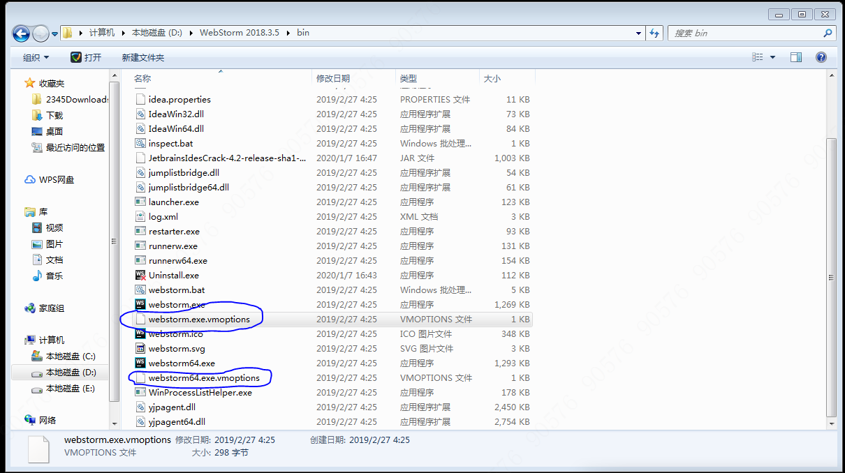Select the runnerw64.exe file icon
The image size is (845, 473).
(x=140, y=260)
